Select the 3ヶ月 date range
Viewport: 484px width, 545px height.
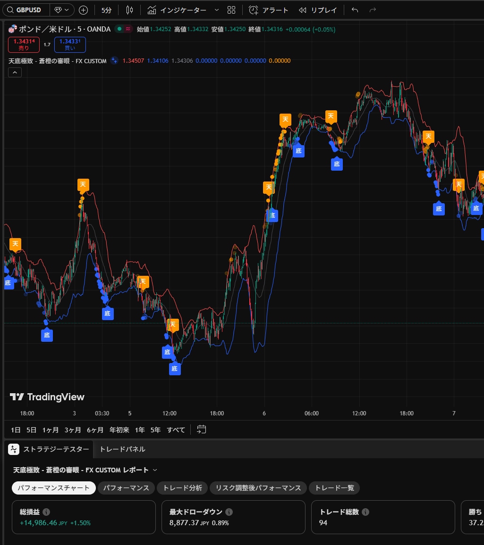coord(73,430)
